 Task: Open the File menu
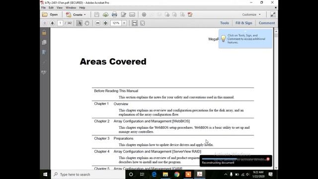pyautogui.click(x=43, y=8)
